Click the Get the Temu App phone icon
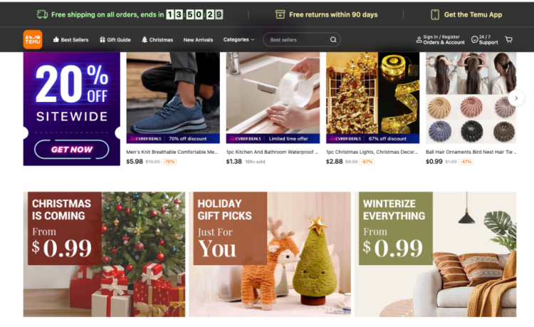534x327 pixels. point(435,15)
